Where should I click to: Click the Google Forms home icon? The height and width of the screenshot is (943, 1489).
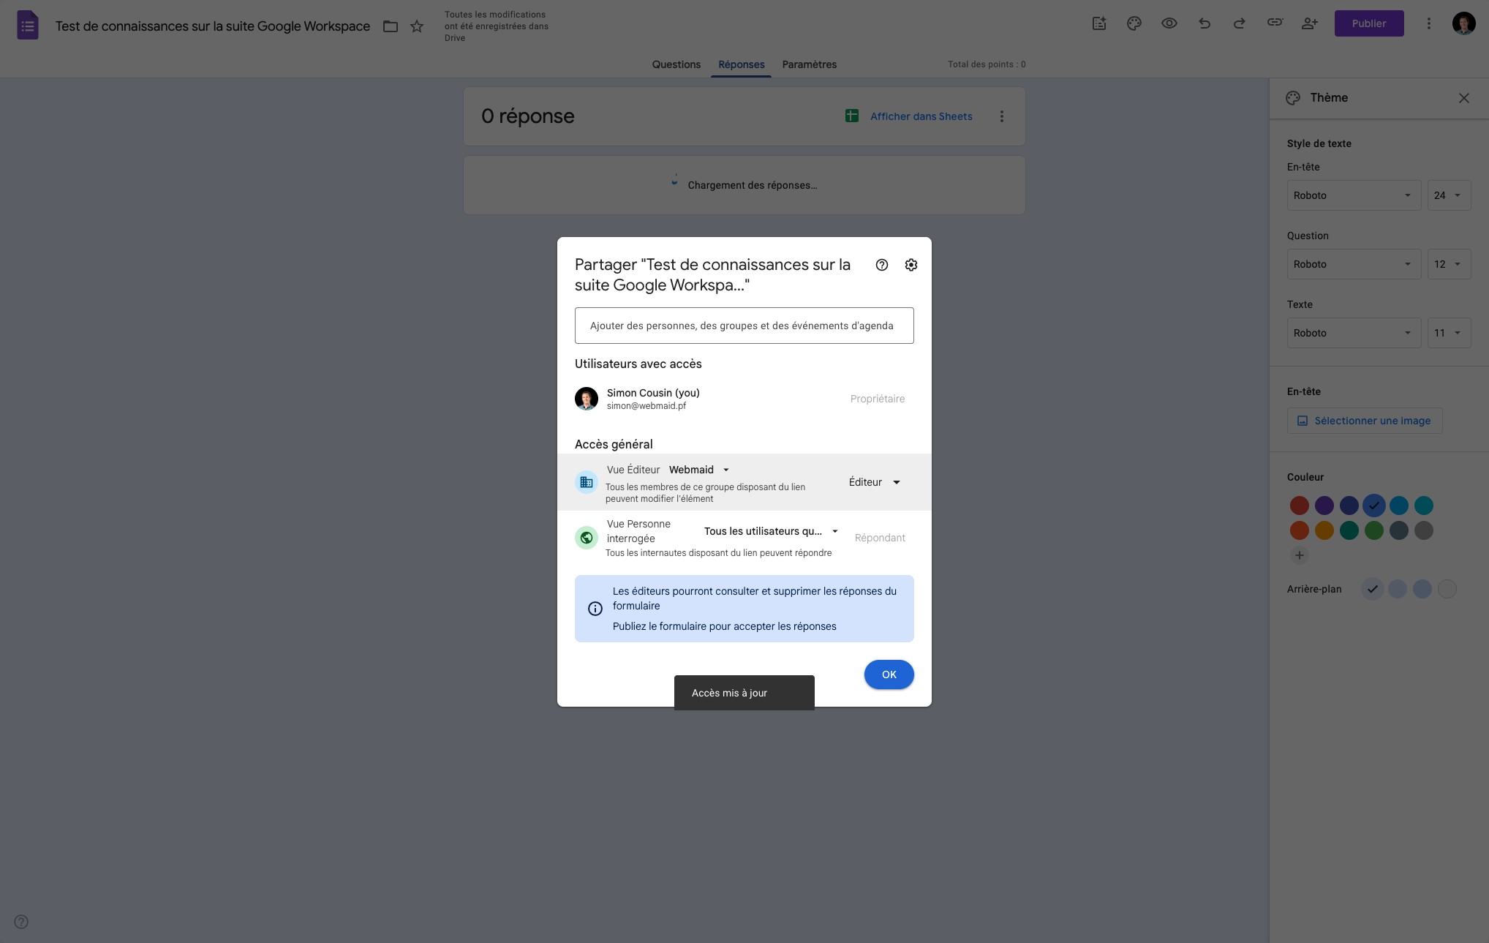[28, 26]
